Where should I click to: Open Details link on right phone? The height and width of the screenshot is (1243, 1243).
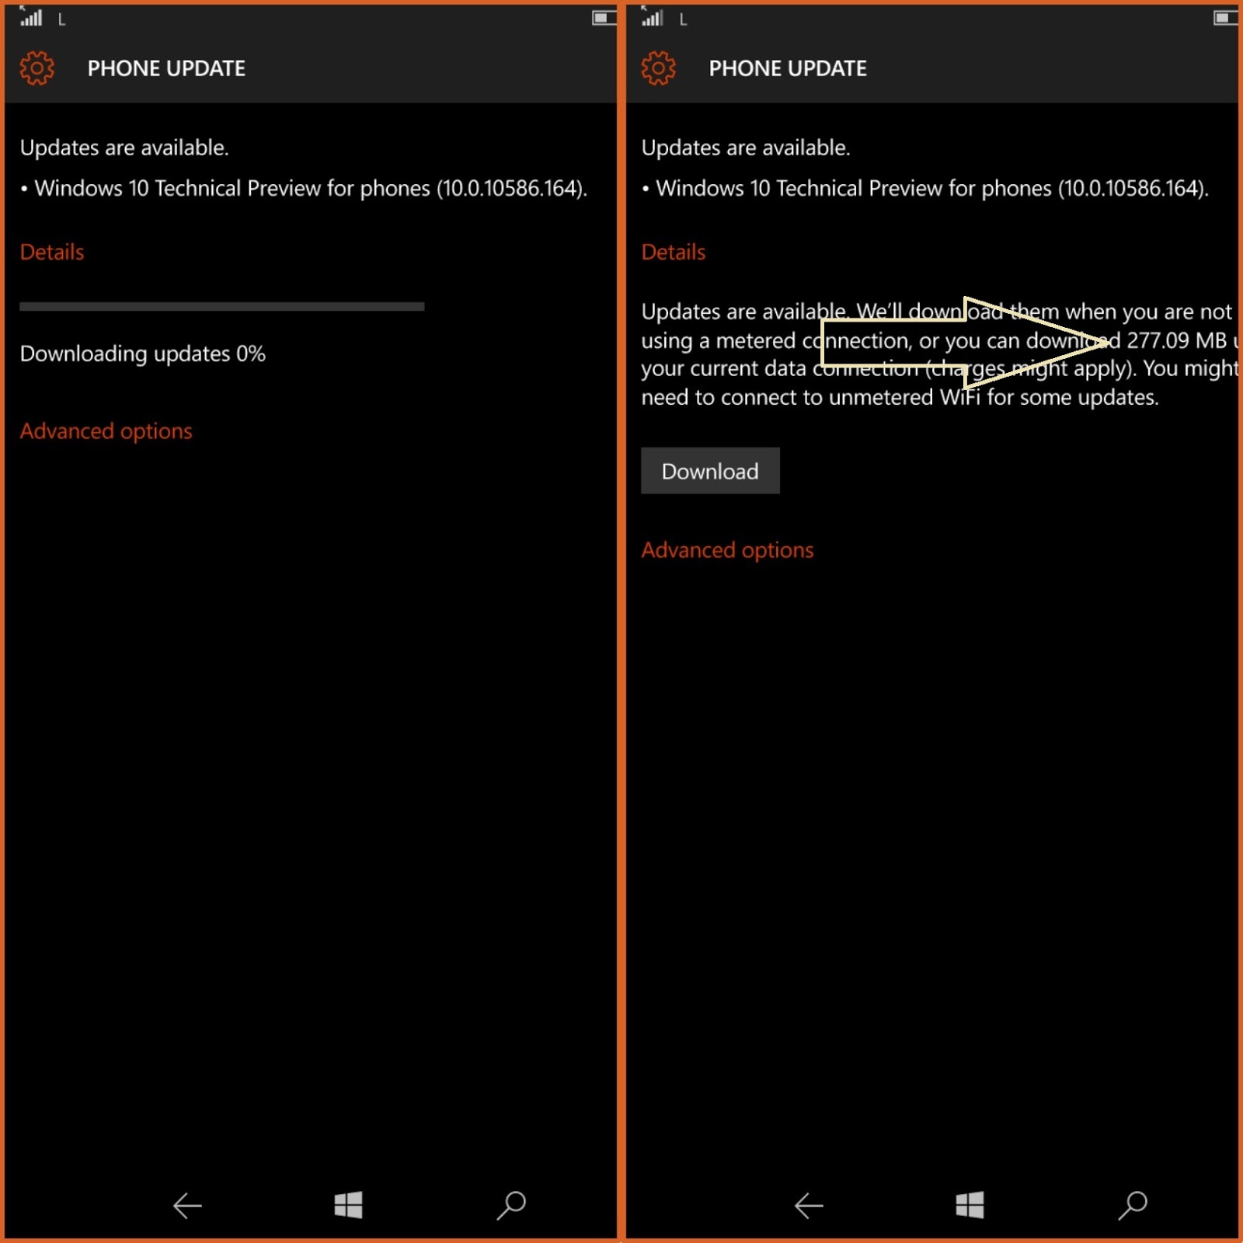[674, 252]
